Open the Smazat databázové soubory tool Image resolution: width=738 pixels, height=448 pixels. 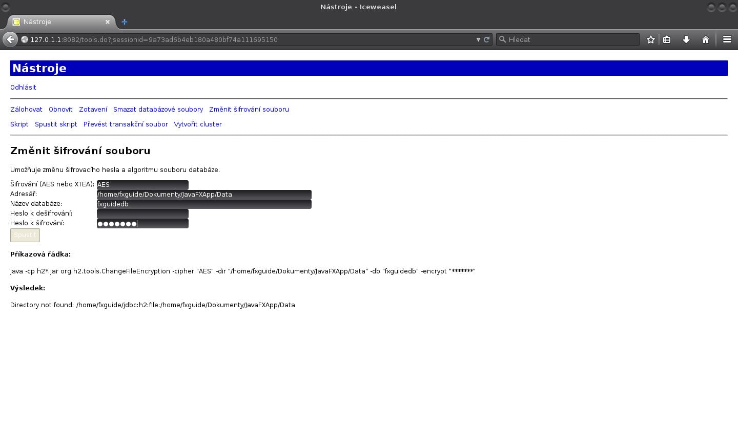click(158, 109)
